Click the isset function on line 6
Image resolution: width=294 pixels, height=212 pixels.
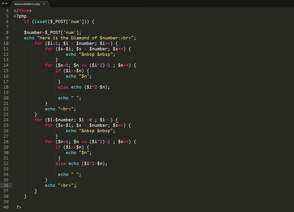[x=41, y=22]
